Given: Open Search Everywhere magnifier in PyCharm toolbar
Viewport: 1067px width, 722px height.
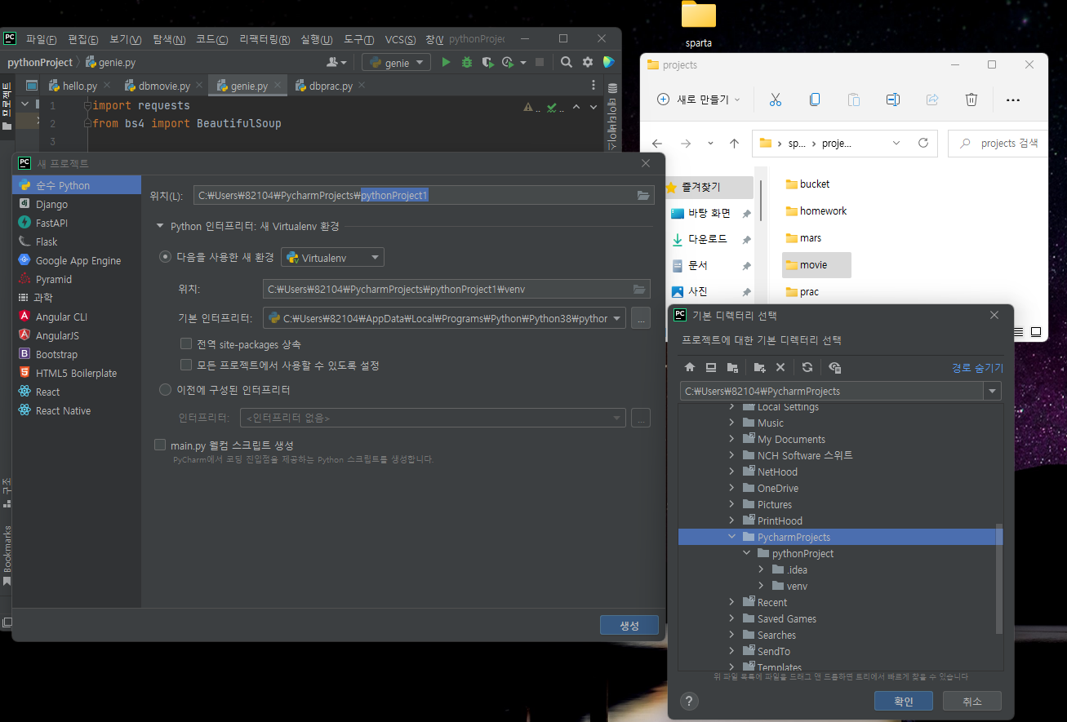Looking at the screenshot, I should (x=567, y=62).
